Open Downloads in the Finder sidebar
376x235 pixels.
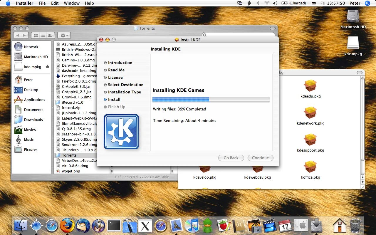click(x=28, y=120)
